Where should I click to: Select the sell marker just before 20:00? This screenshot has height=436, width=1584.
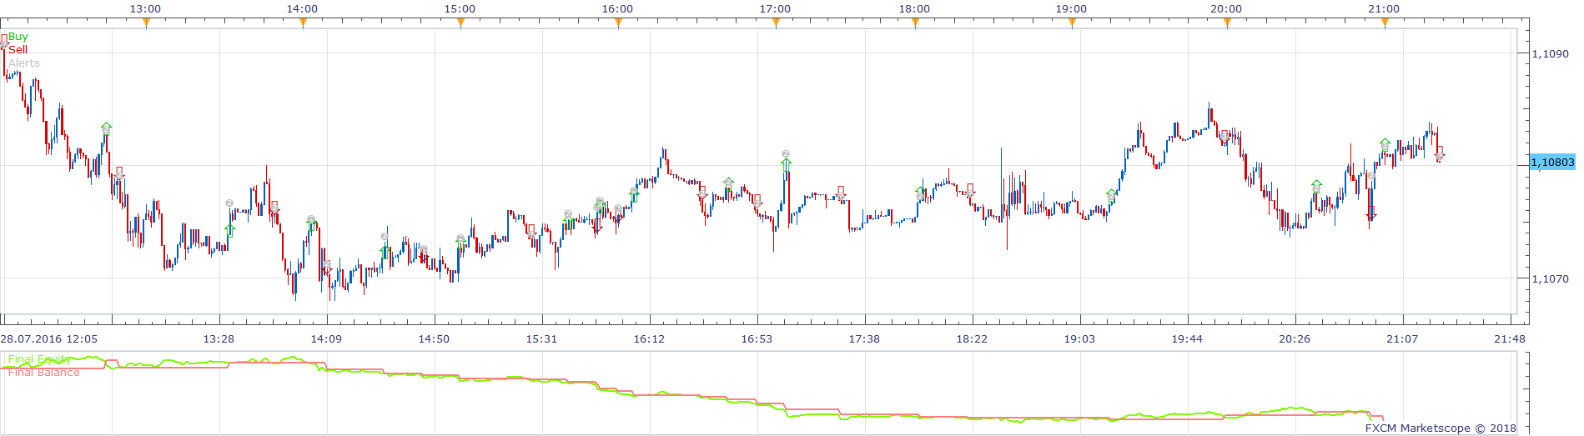click(x=1224, y=136)
